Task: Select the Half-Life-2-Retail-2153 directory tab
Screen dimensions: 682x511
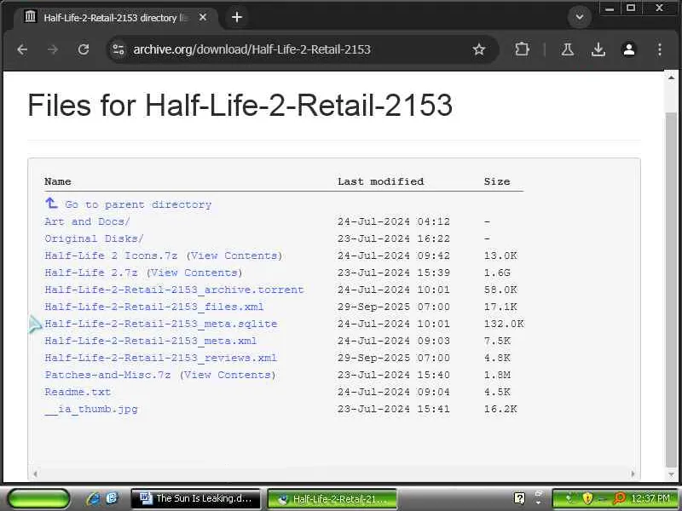Action: (115, 17)
